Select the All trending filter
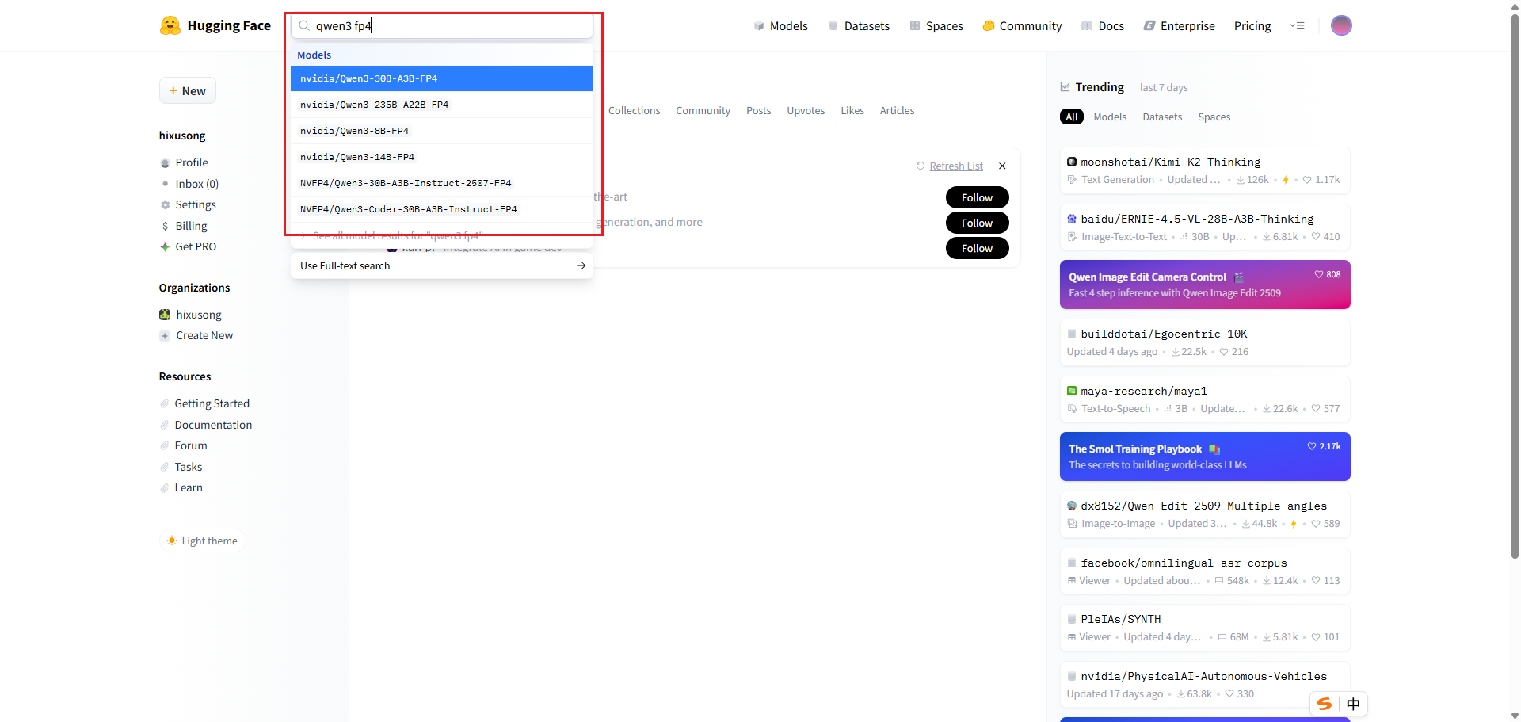This screenshot has height=722, width=1521. (x=1071, y=117)
